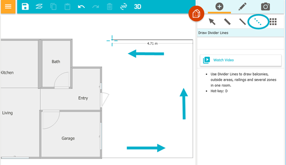286x165 pixels.
Task: Undo the last action
Action: click(81, 7)
